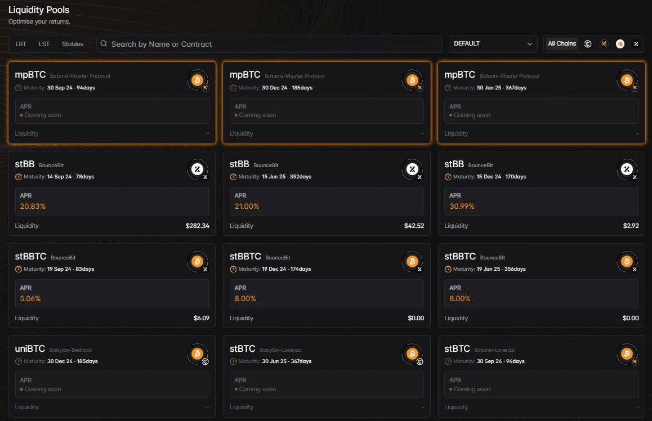Click the Bitcoin token icon on stBBTC 19 Jun 25 card

627,261
